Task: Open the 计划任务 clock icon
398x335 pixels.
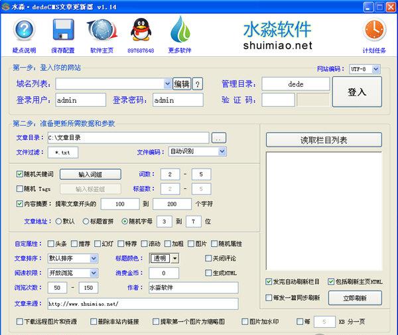Action: click(373, 30)
